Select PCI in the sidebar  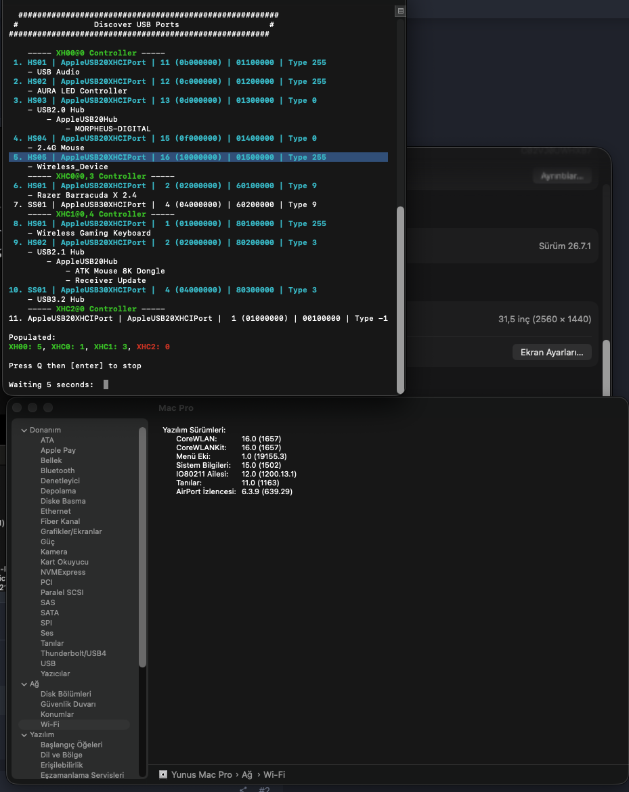(x=47, y=582)
